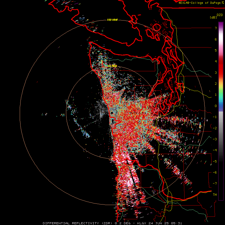
Task: Click the 100 NMI range ring label
Action: tap(112, 20)
